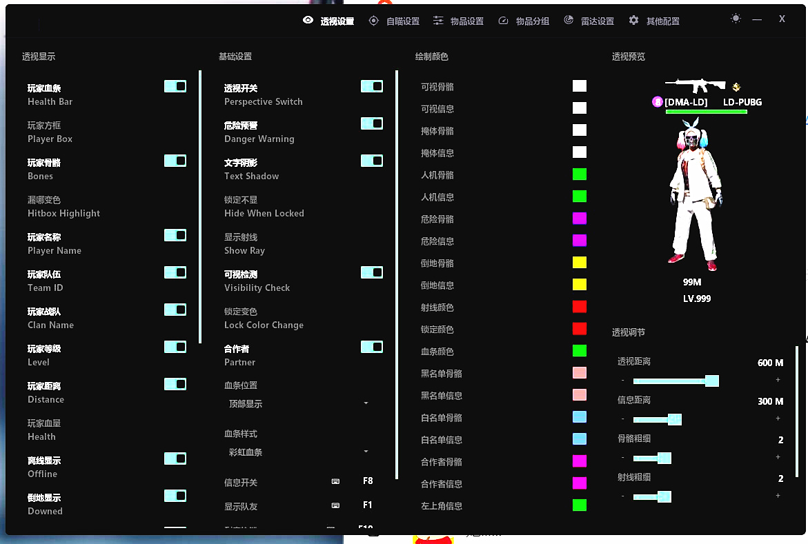The image size is (808, 544).
Task: Click the keyboard icon next to 信息开关 F8
Action: click(x=336, y=483)
